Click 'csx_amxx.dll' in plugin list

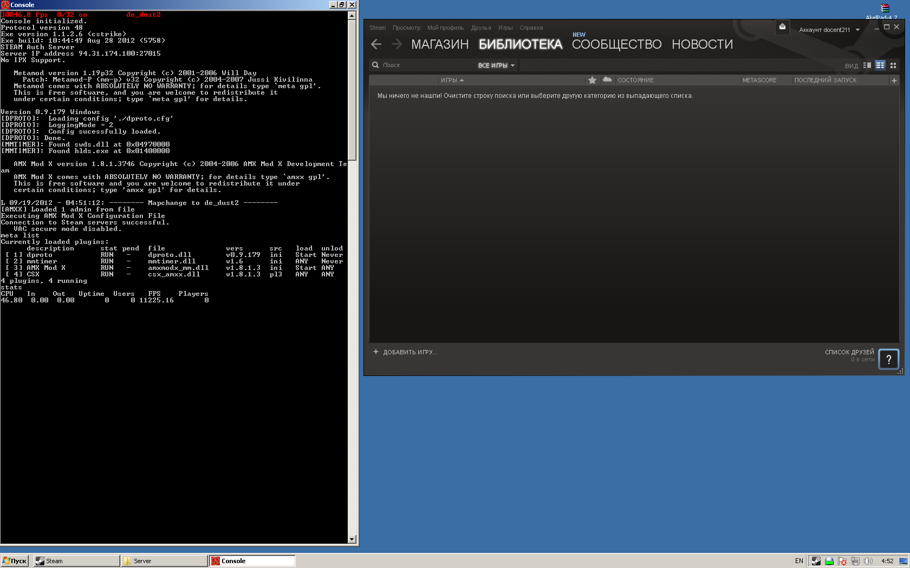174,274
